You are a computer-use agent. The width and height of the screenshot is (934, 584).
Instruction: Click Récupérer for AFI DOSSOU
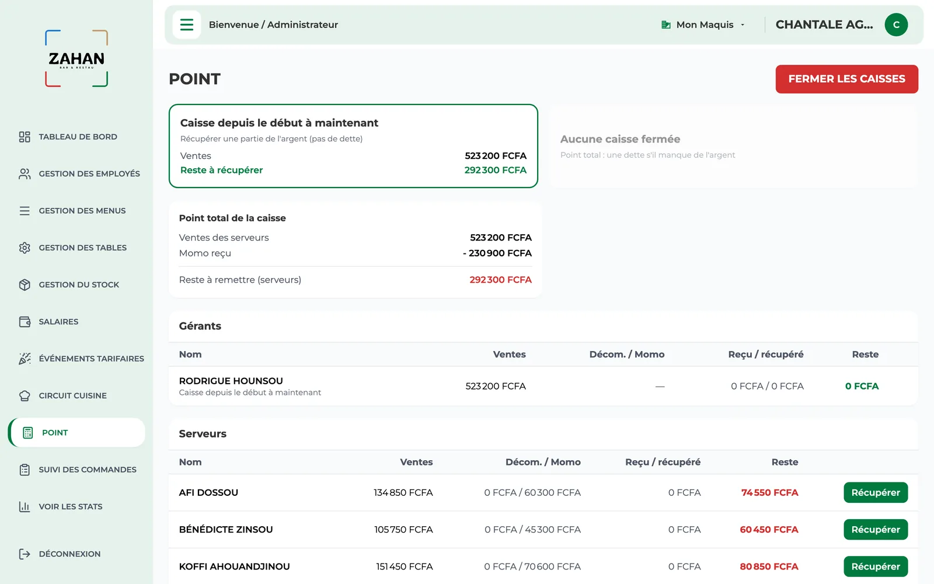876,492
